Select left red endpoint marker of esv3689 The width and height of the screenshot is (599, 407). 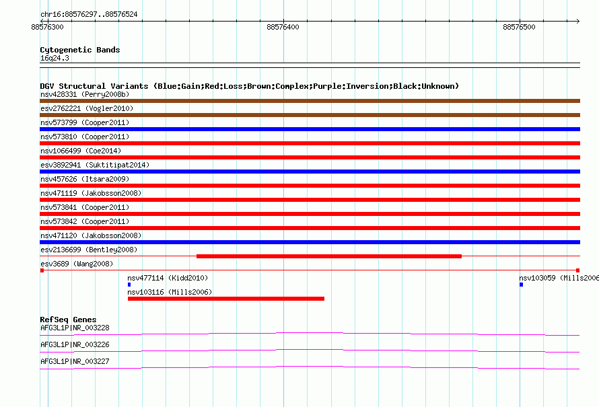(x=42, y=270)
